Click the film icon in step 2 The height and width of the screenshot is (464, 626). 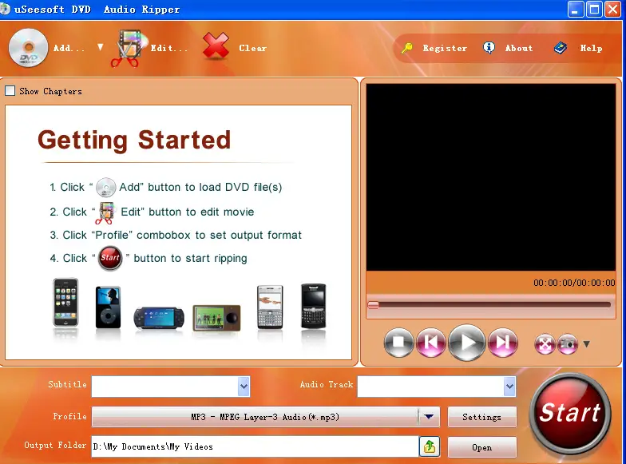coord(105,212)
